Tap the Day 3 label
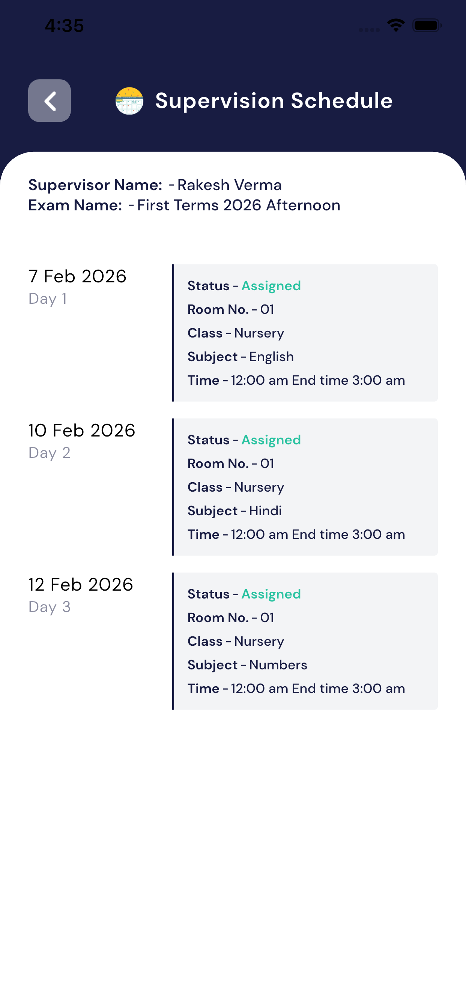Image resolution: width=466 pixels, height=1008 pixels. point(50,607)
